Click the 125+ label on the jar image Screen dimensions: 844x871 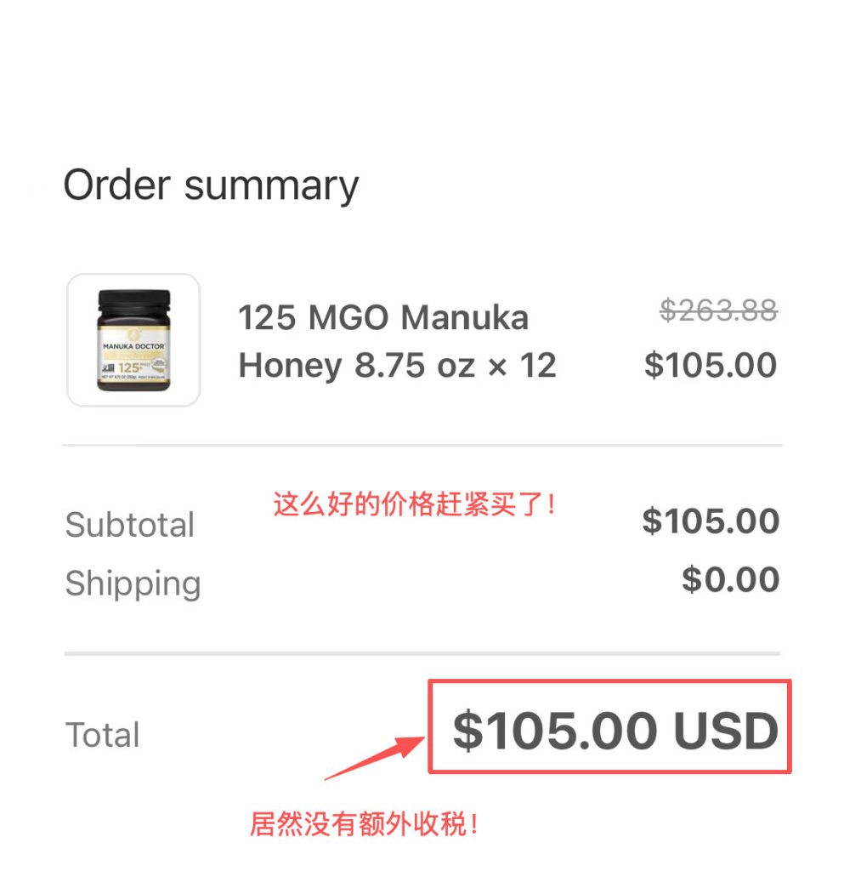[x=129, y=367]
